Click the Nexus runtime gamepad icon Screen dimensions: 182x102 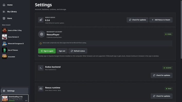pyautogui.click(x=41, y=89)
